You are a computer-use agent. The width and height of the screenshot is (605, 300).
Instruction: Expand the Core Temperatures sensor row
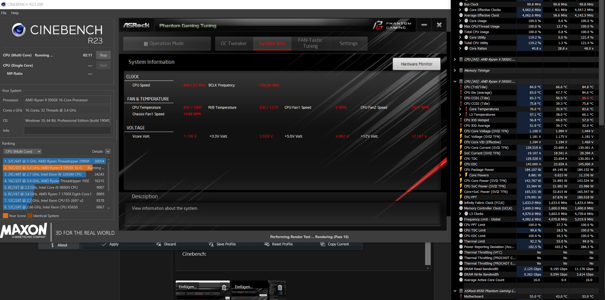pos(460,109)
